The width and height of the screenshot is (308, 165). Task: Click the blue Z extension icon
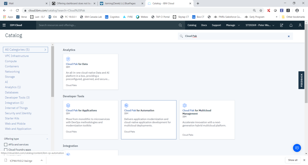click(281, 11)
